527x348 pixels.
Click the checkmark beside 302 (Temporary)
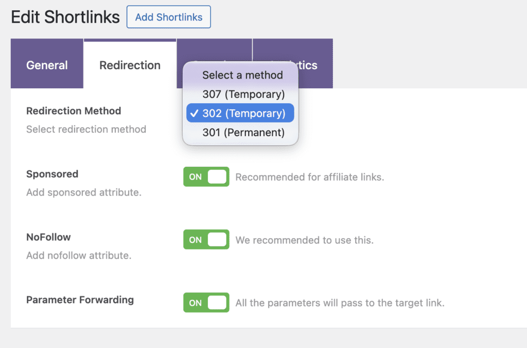coord(195,113)
